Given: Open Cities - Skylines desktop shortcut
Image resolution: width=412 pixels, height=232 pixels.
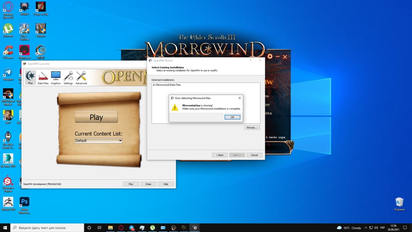Looking at the screenshot, I should (x=24, y=32).
